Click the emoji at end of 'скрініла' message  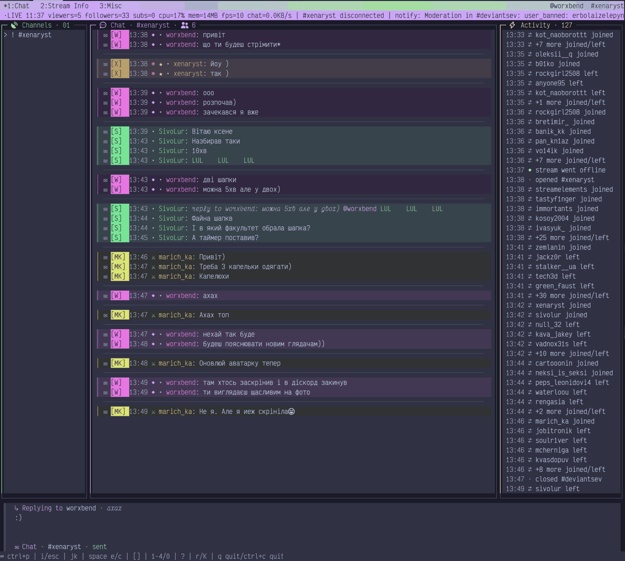(x=291, y=411)
